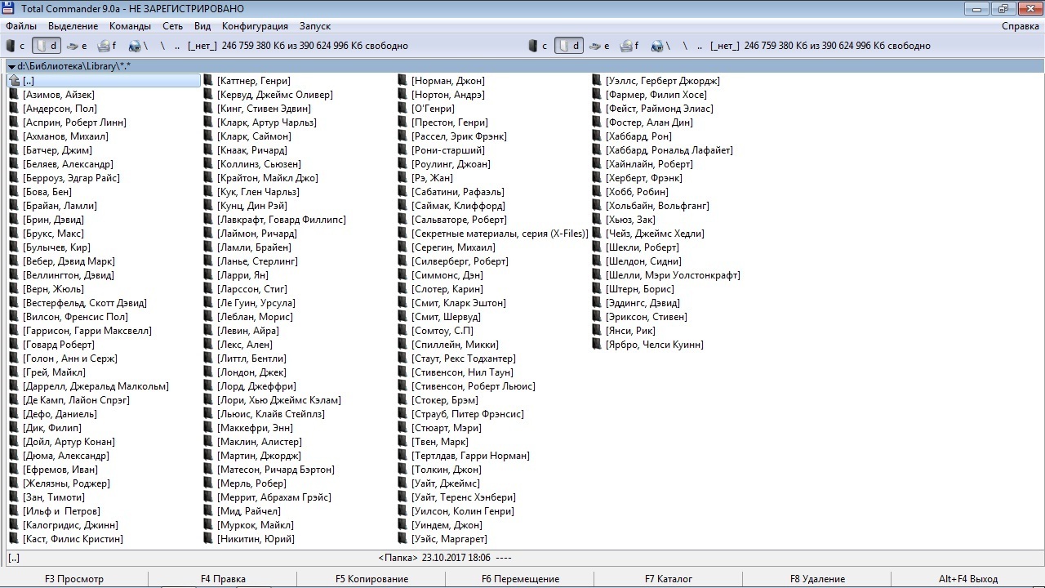Go to parent directory (..) in left drive bar
This screenshot has height=588, width=1045.
[x=176, y=46]
